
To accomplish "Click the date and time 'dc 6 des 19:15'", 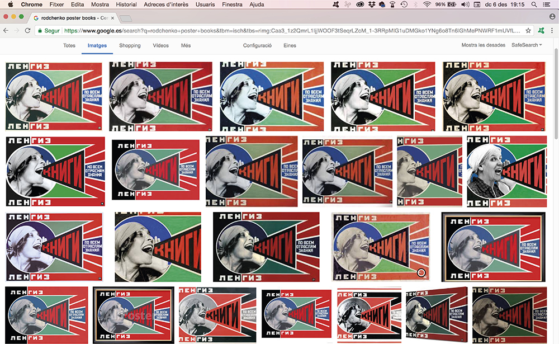I will coord(505,4).
